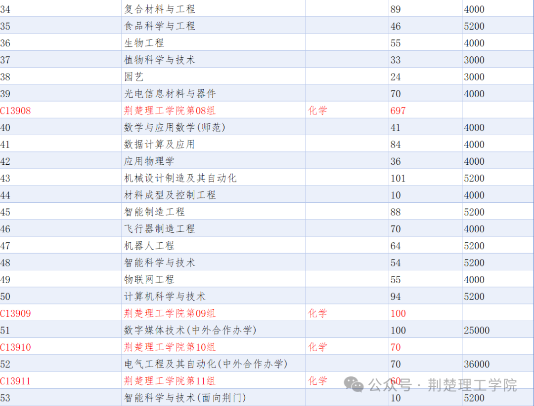Screen dimensions: 534x406
Task: Click 智能科学与技术 in row 48
Action: click(x=159, y=262)
